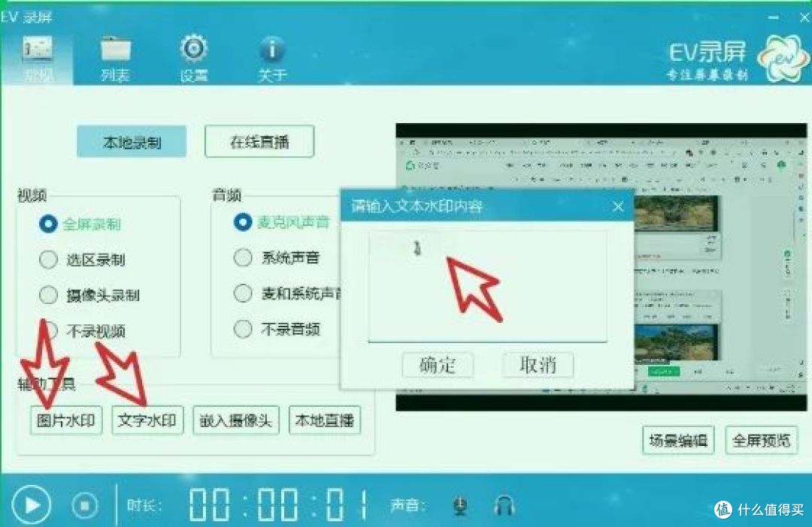Switch to 本地录制 mode
812x527 pixels.
pyautogui.click(x=132, y=141)
